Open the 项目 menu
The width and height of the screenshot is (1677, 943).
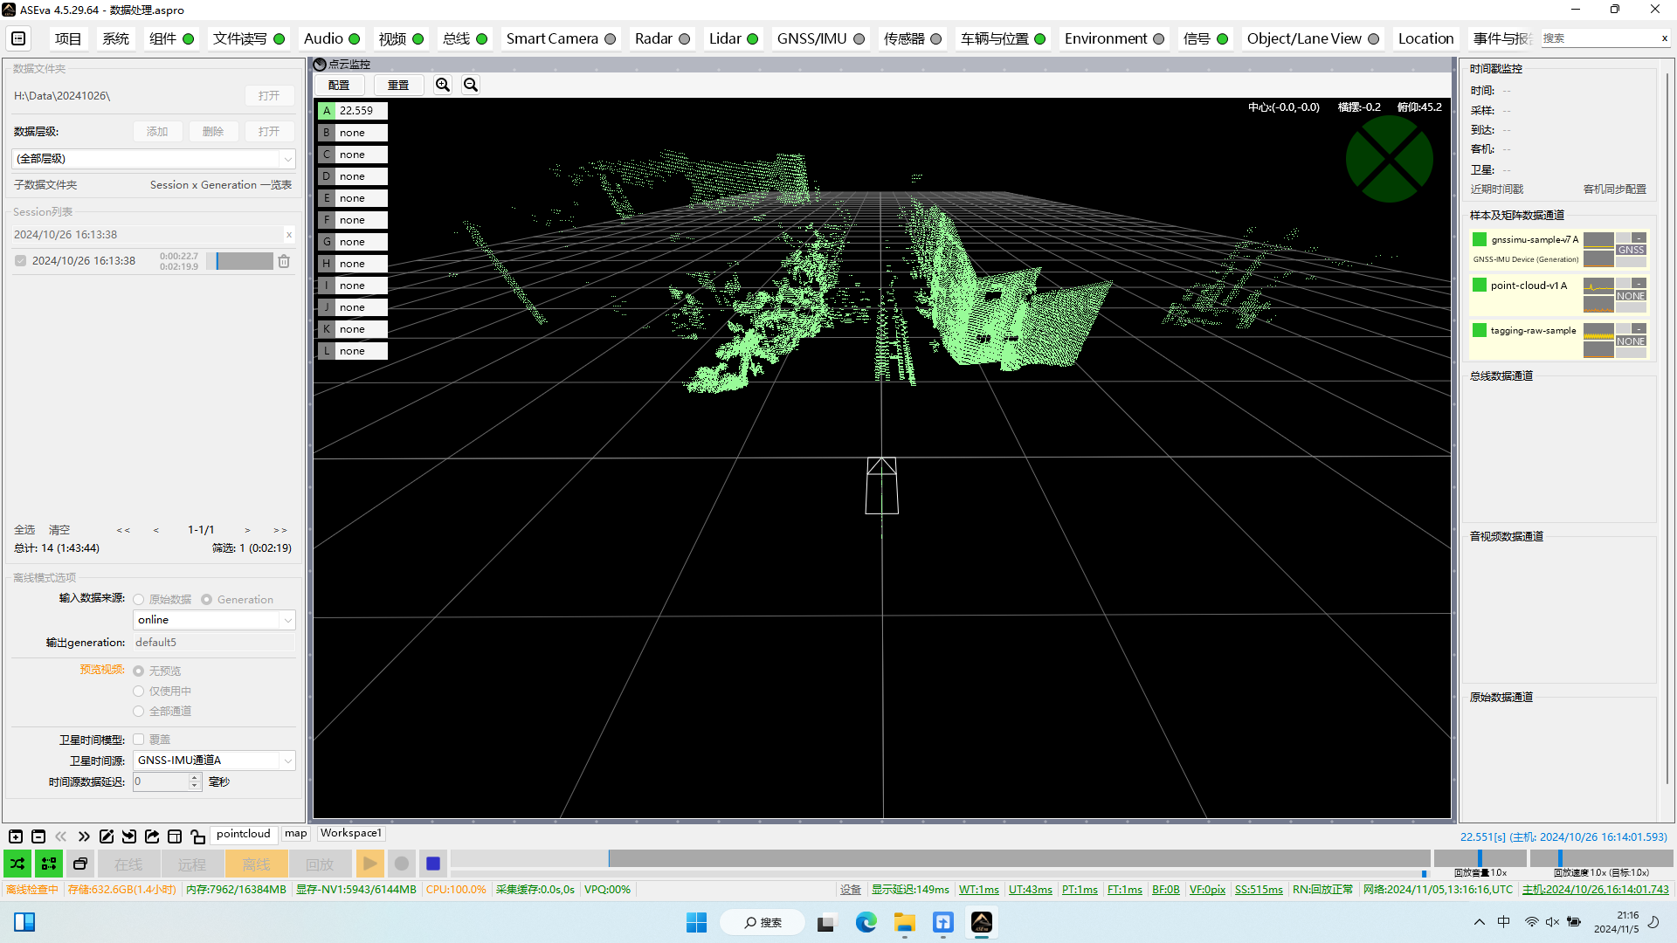click(68, 38)
